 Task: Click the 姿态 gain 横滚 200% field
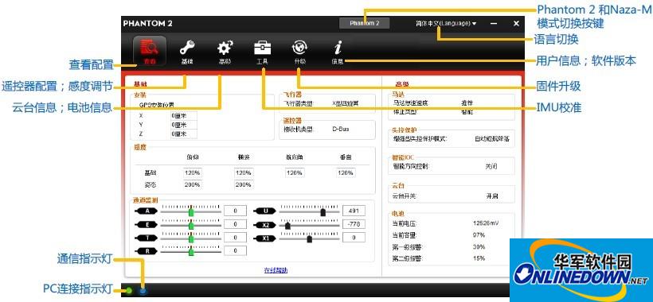pyautogui.click(x=244, y=184)
